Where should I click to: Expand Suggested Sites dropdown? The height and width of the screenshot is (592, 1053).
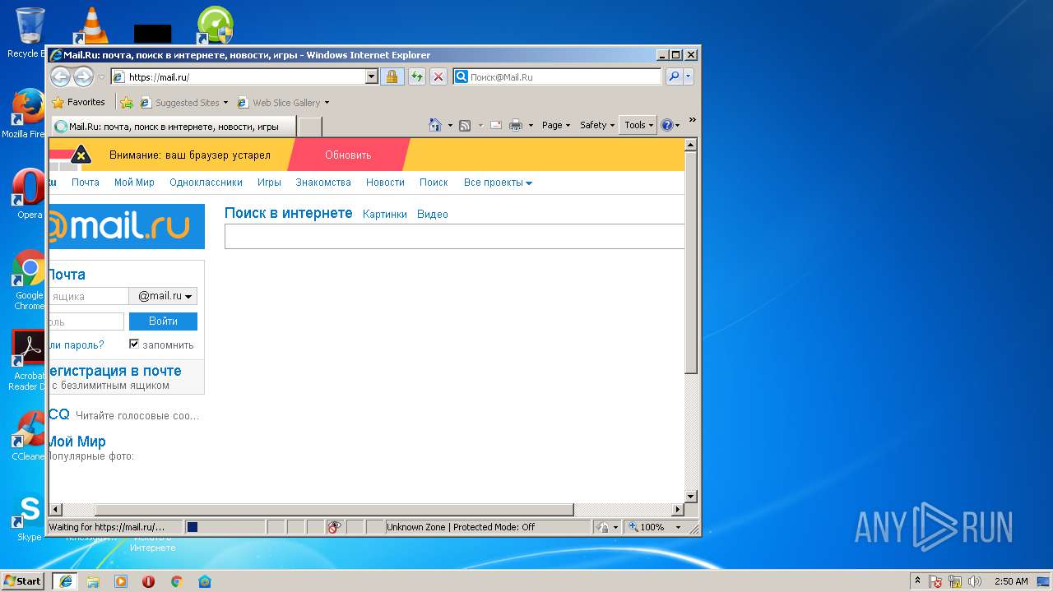point(225,103)
